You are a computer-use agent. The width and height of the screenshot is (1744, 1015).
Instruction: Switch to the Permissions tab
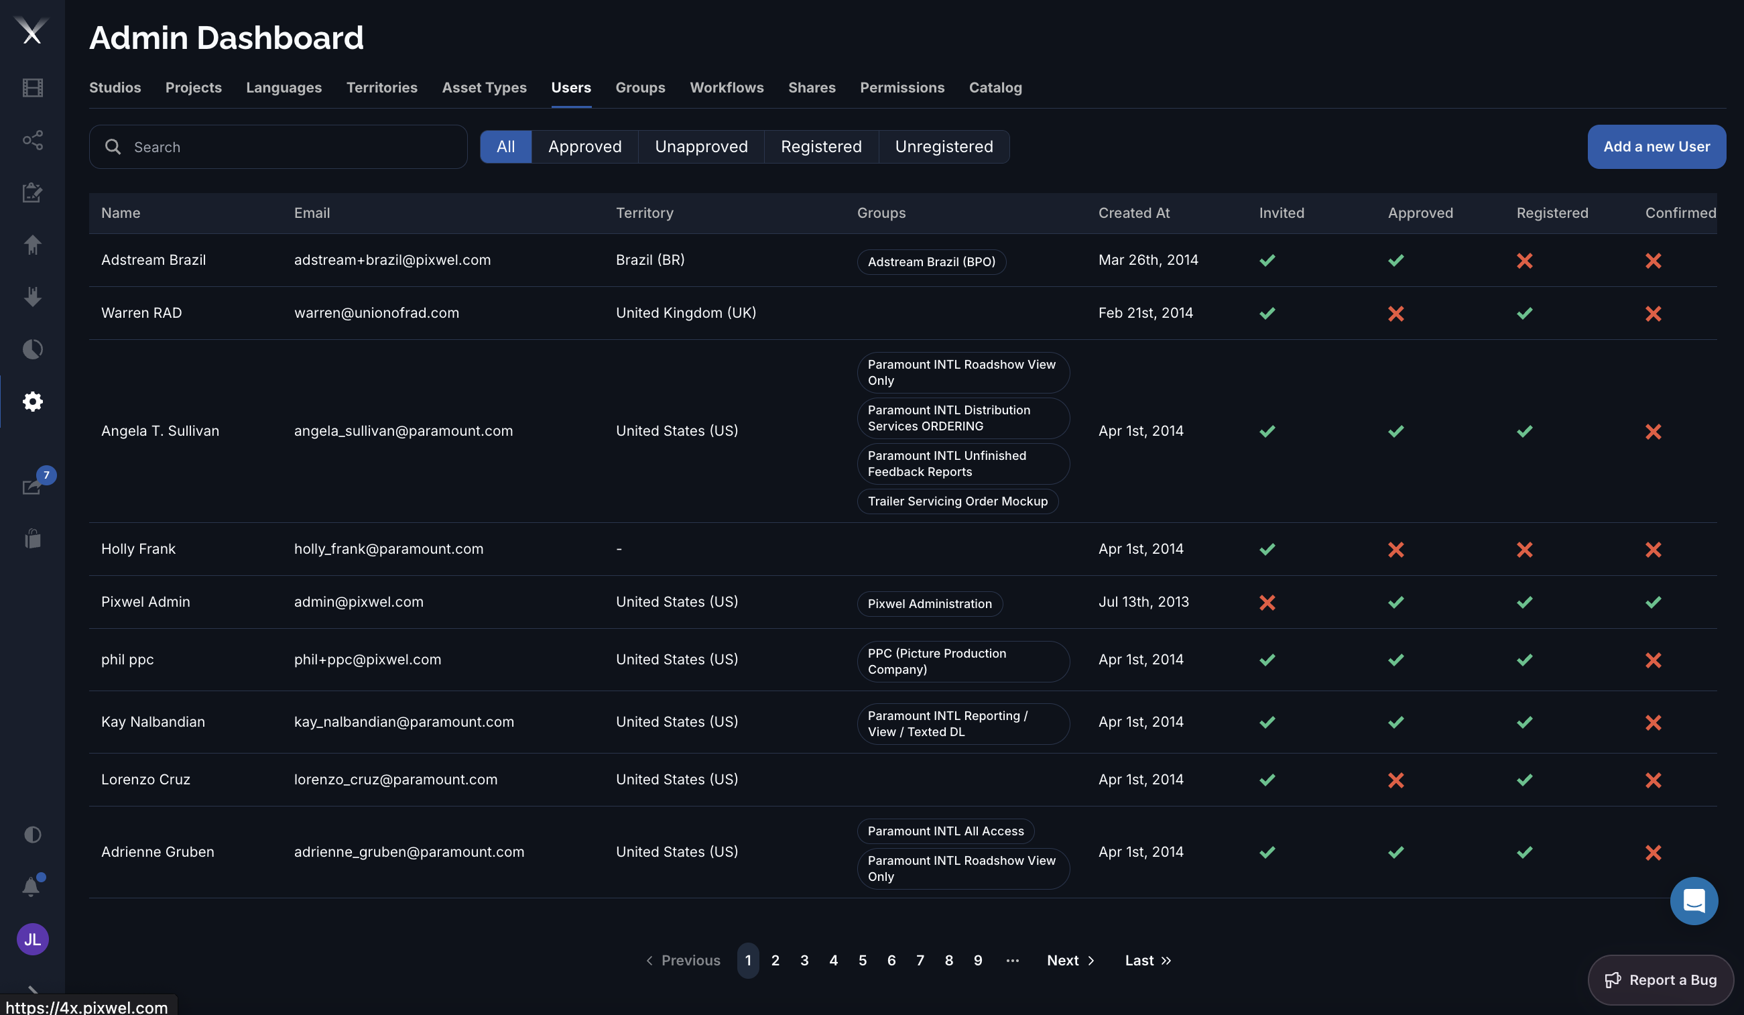point(901,87)
